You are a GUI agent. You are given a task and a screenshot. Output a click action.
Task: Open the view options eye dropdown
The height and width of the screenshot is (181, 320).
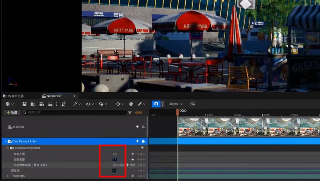[x=89, y=104]
